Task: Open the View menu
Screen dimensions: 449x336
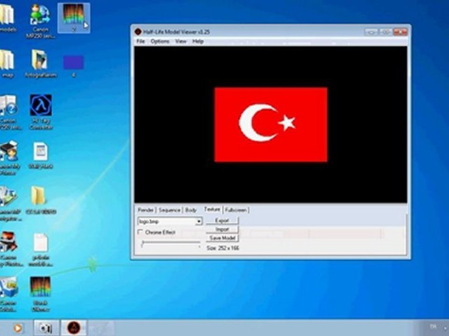Action: [181, 42]
